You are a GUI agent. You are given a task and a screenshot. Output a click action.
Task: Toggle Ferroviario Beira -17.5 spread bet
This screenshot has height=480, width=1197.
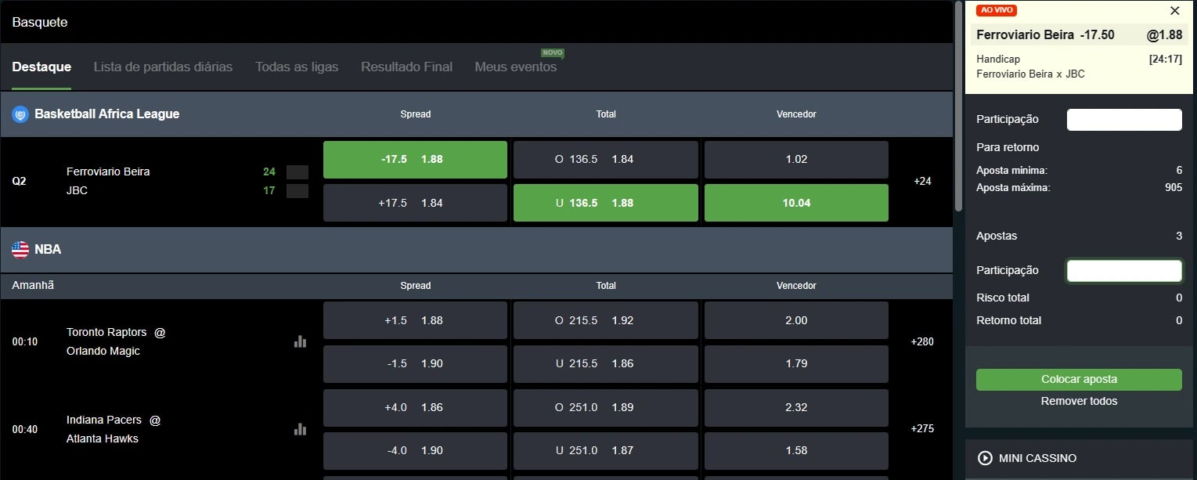(x=415, y=160)
